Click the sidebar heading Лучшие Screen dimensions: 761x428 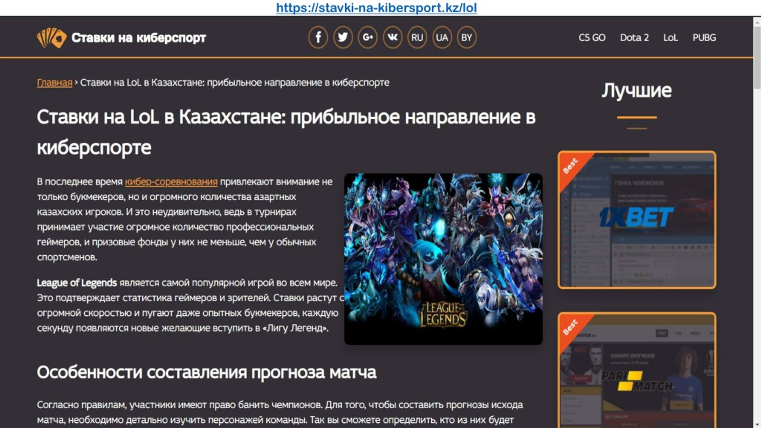click(x=637, y=90)
